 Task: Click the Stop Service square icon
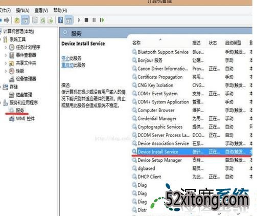tap(86, 20)
